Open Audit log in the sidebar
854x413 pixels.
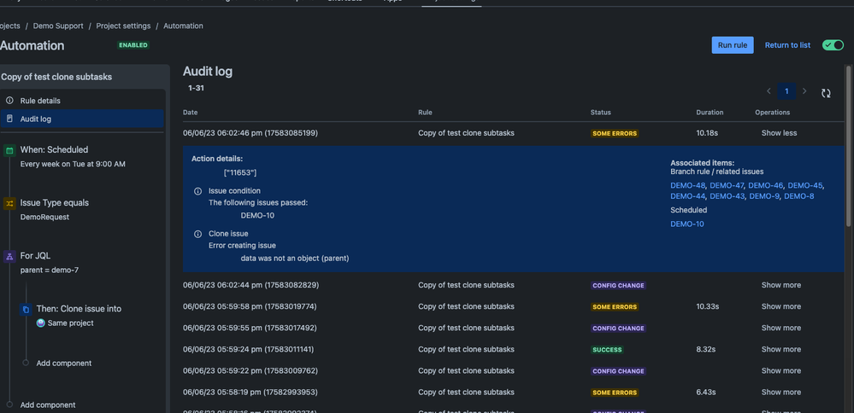pyautogui.click(x=82, y=119)
